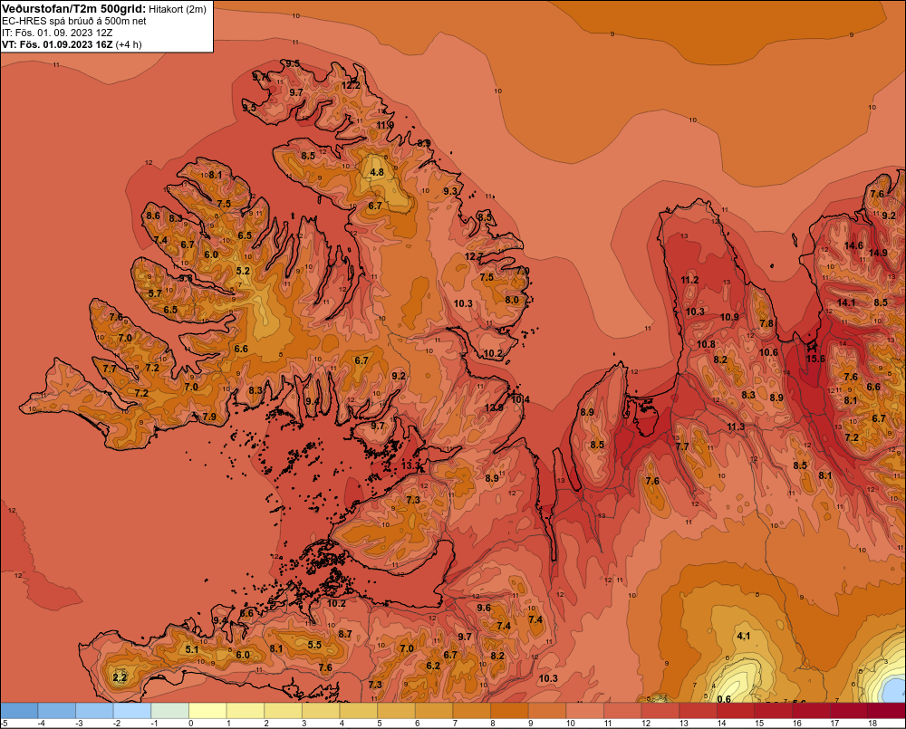Click the pale yellow swatch between 0 and 1
This screenshot has width=906, height=729.
point(208,711)
